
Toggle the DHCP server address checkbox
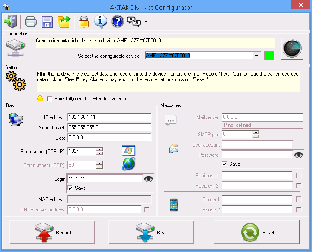[x=147, y=209]
